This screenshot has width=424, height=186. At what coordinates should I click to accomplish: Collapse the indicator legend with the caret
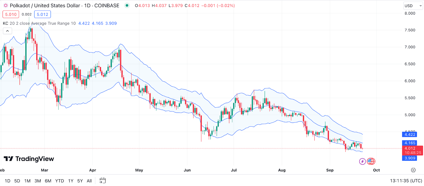pyautogui.click(x=7, y=31)
